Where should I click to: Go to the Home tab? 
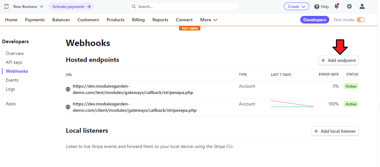(x=11, y=20)
